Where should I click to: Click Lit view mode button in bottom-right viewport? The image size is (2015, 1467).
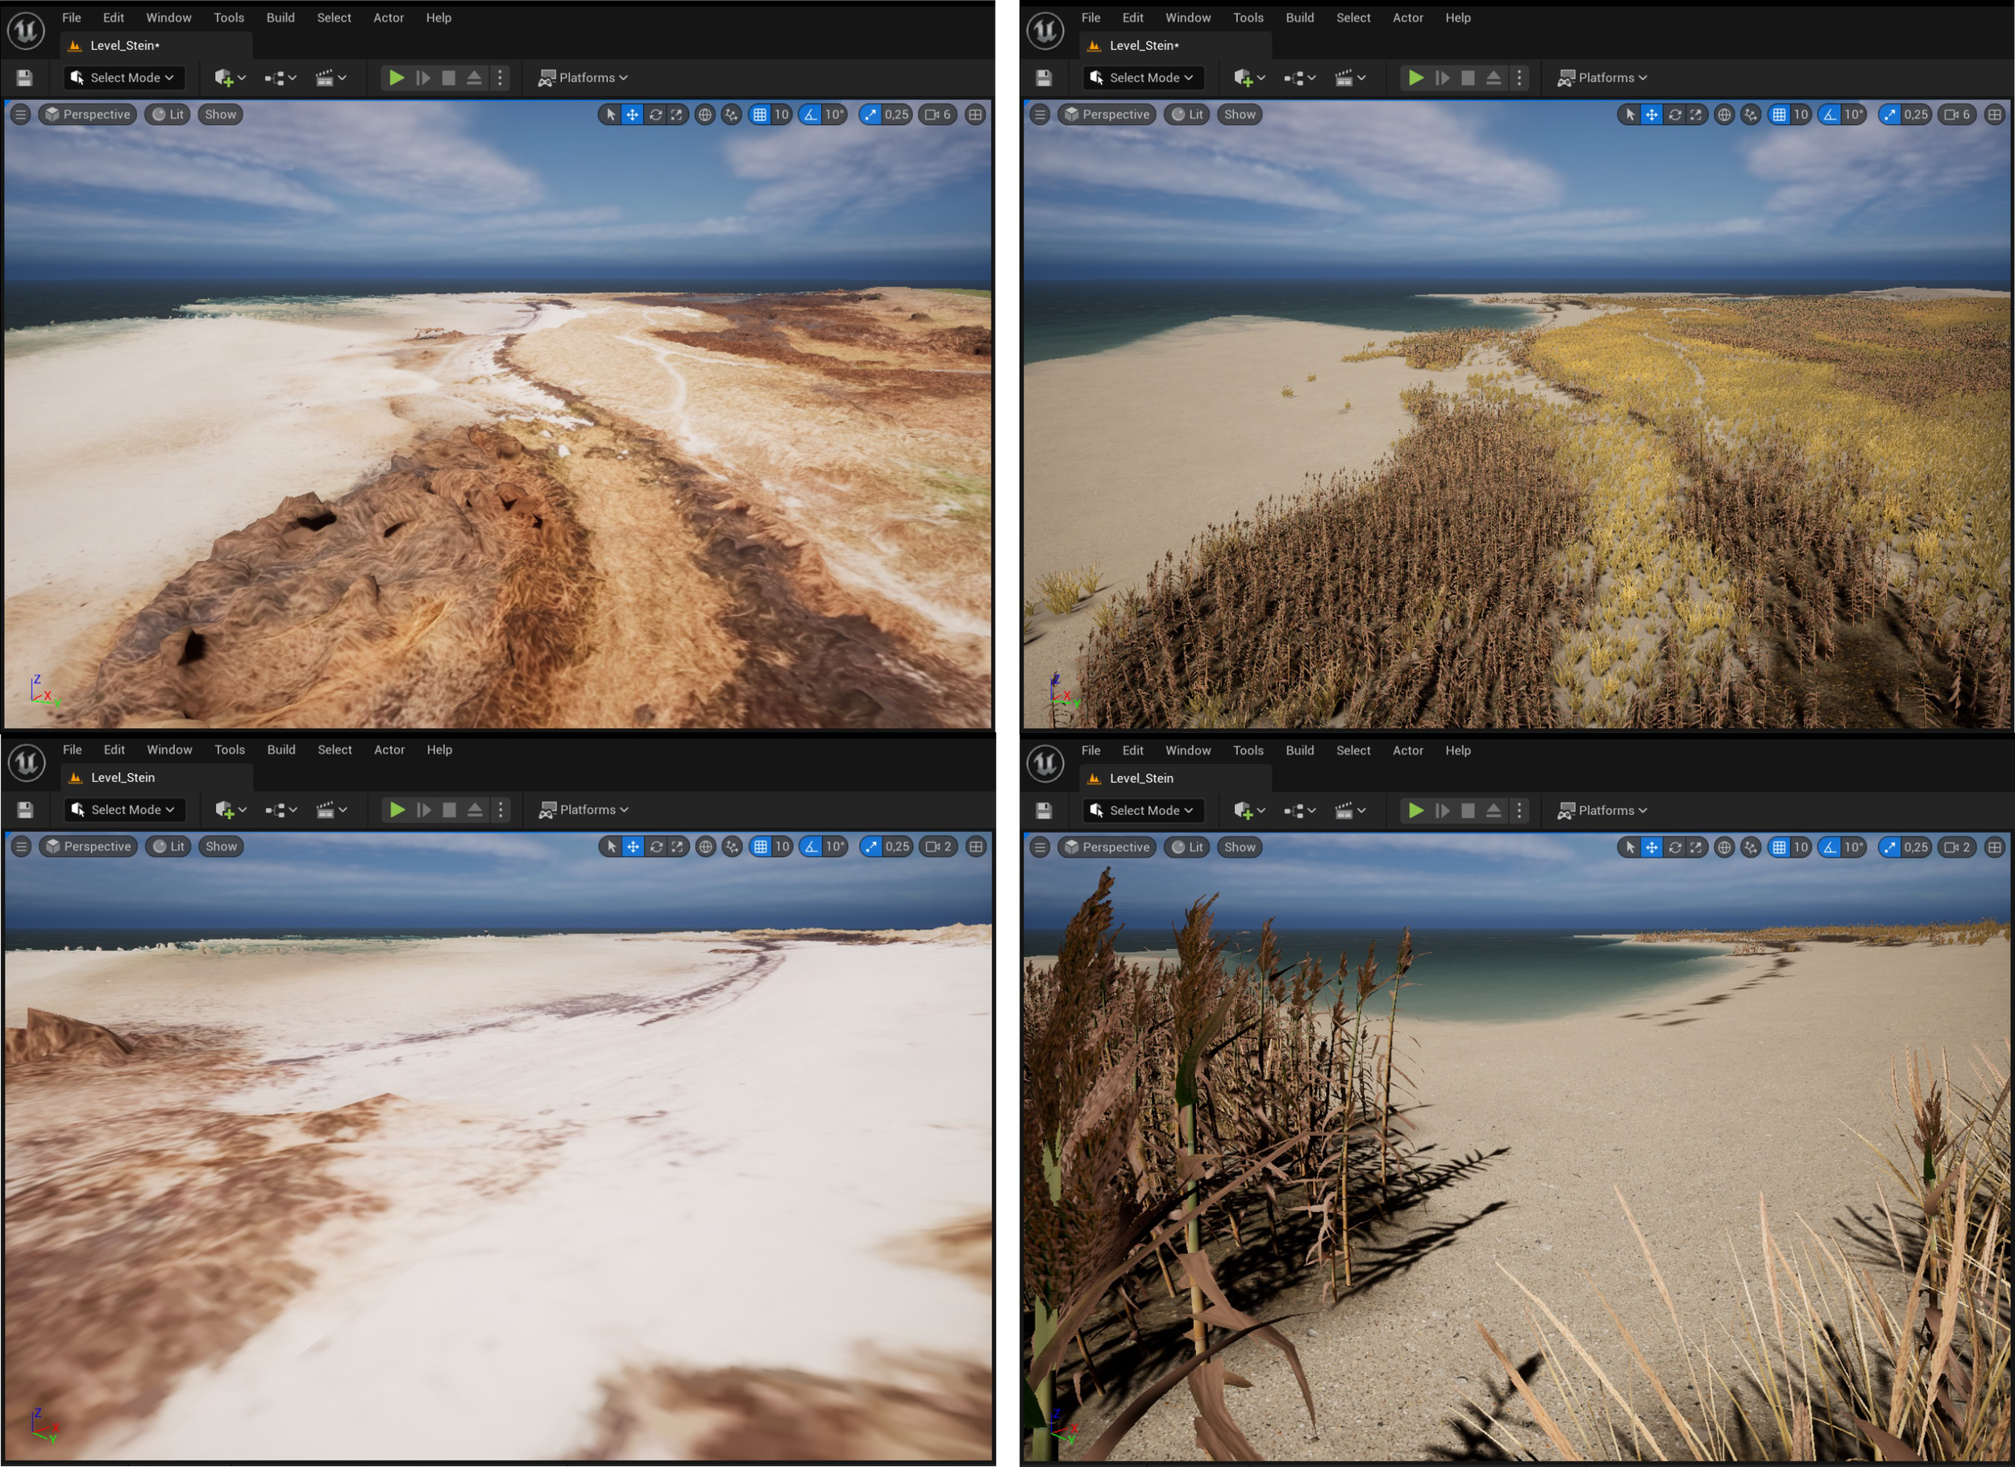point(1187,848)
